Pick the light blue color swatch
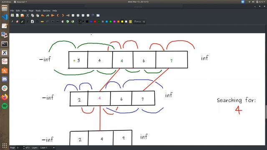 click(107, 22)
